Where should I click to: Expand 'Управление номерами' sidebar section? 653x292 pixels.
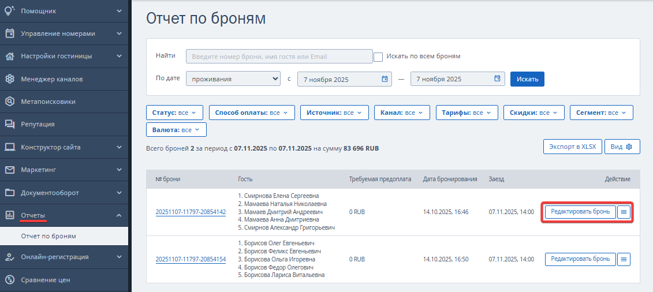pyautogui.click(x=64, y=33)
